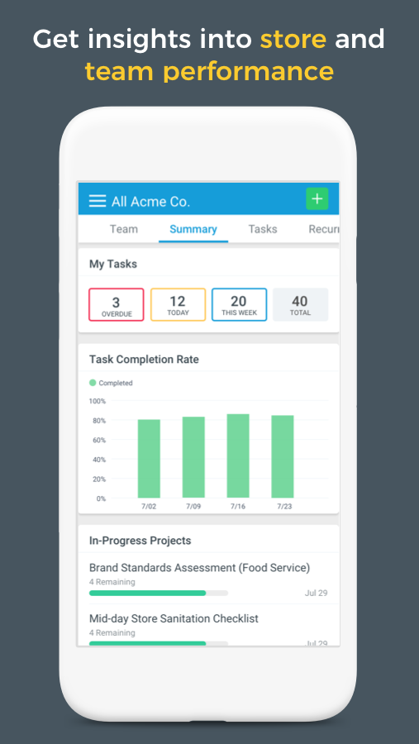The image size is (419, 744).
Task: Click the 7/09 completion bar
Action: tap(193, 457)
